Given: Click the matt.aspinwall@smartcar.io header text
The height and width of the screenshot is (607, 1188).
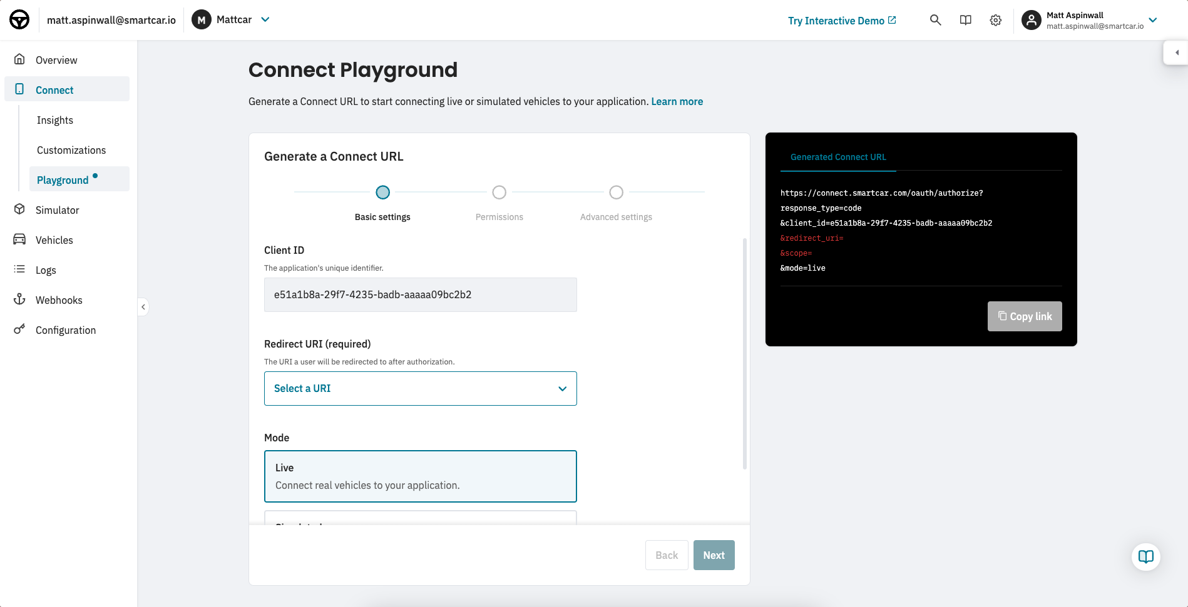Looking at the screenshot, I should (111, 20).
